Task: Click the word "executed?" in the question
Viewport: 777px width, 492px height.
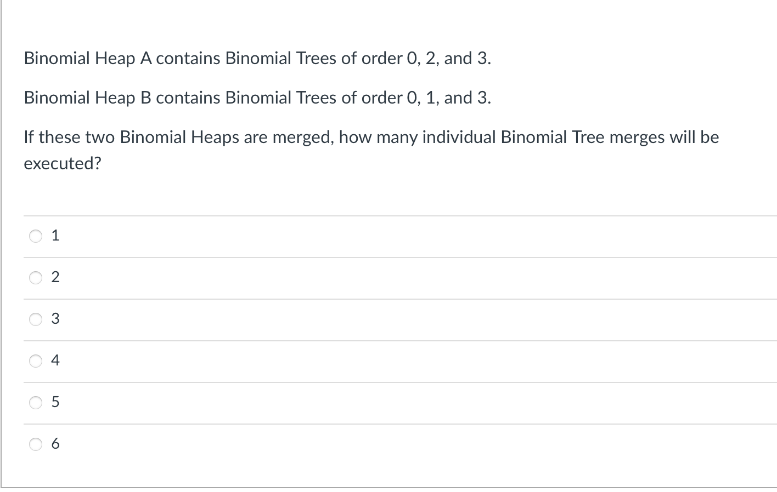Action: pyautogui.click(x=63, y=163)
